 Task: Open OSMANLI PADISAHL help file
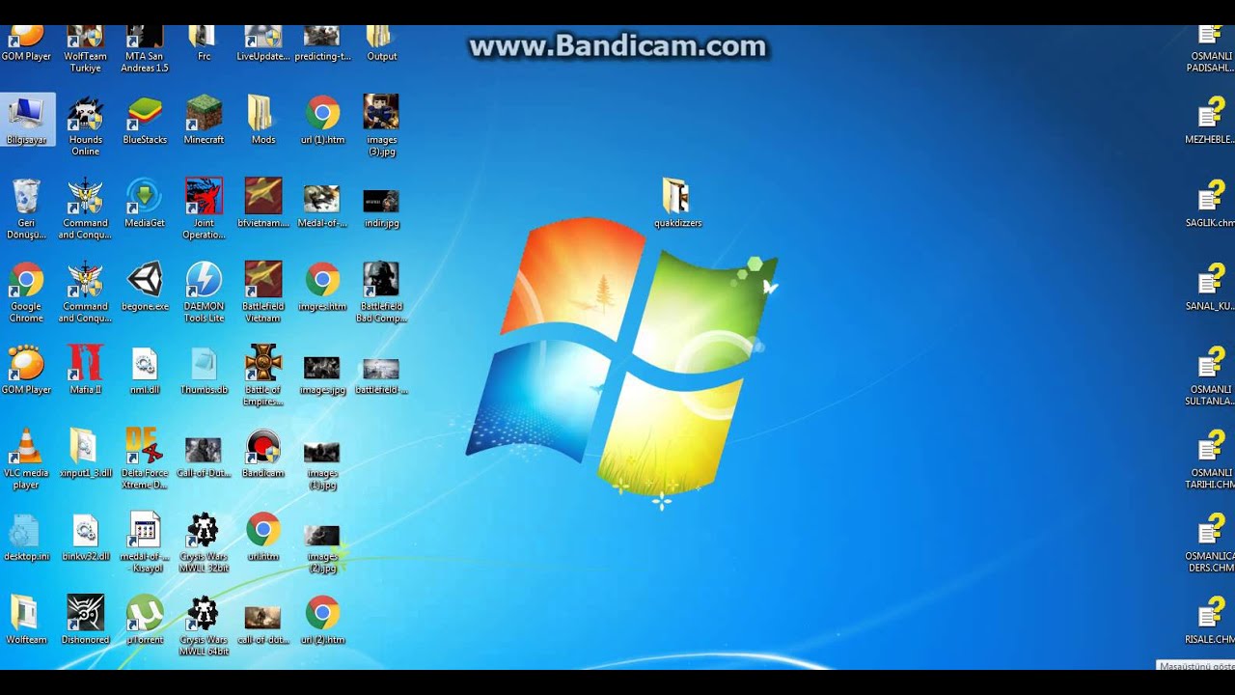click(x=1210, y=49)
